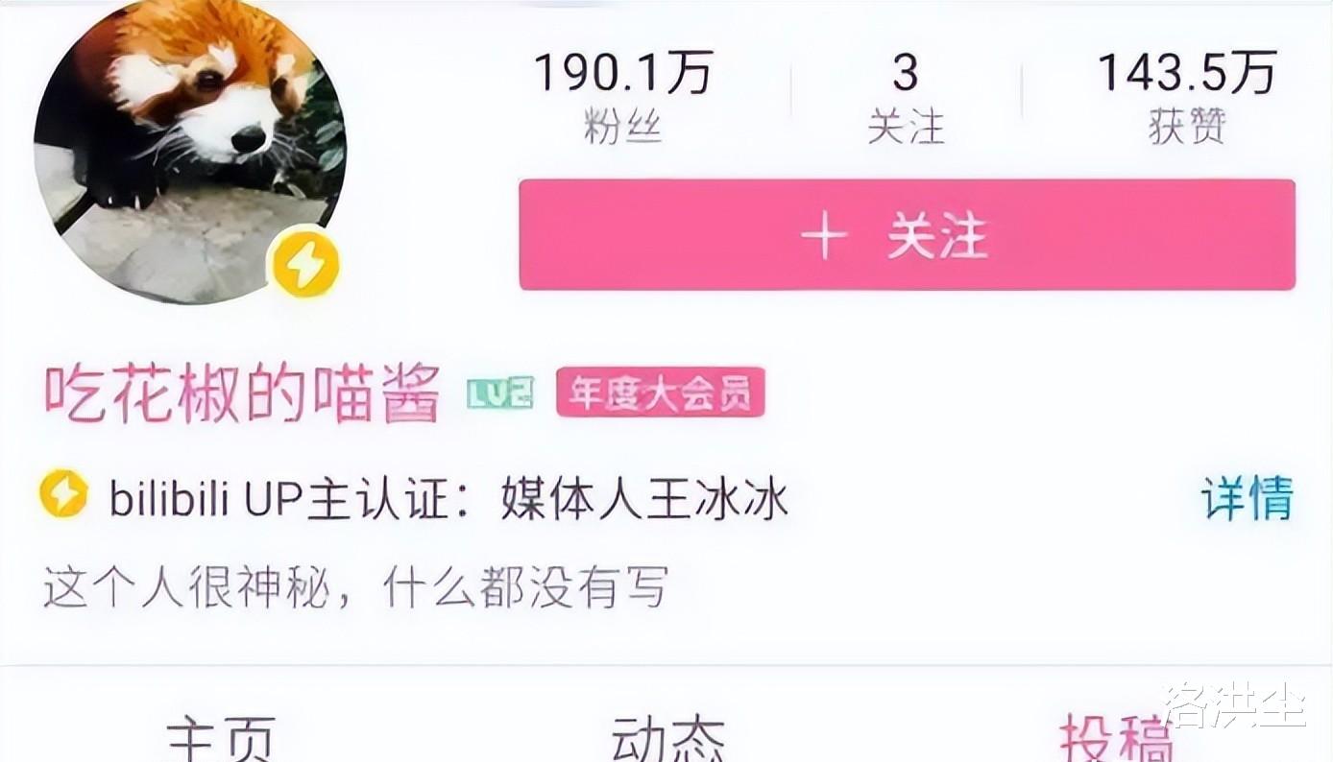
Task: Tap the bio text 这个人很神秘
Action: [x=355, y=586]
